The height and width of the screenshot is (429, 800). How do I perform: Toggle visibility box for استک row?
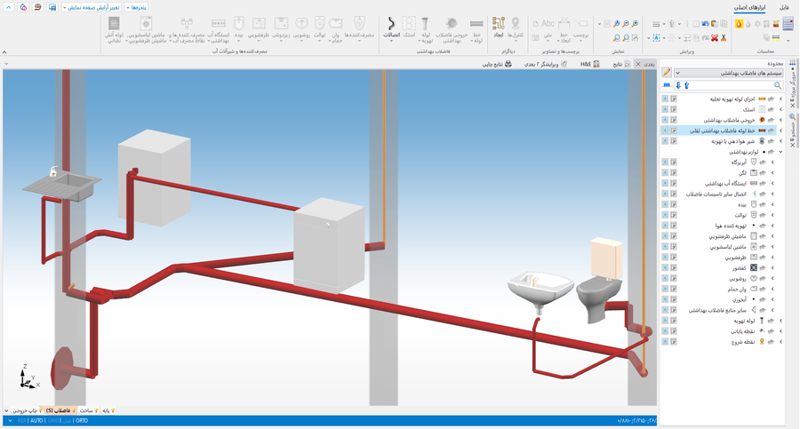(x=664, y=108)
